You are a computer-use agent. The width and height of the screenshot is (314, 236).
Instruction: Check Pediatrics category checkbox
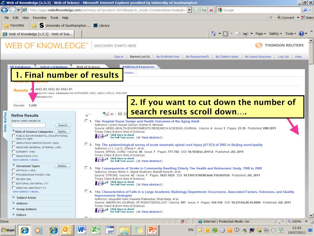click(13, 156)
